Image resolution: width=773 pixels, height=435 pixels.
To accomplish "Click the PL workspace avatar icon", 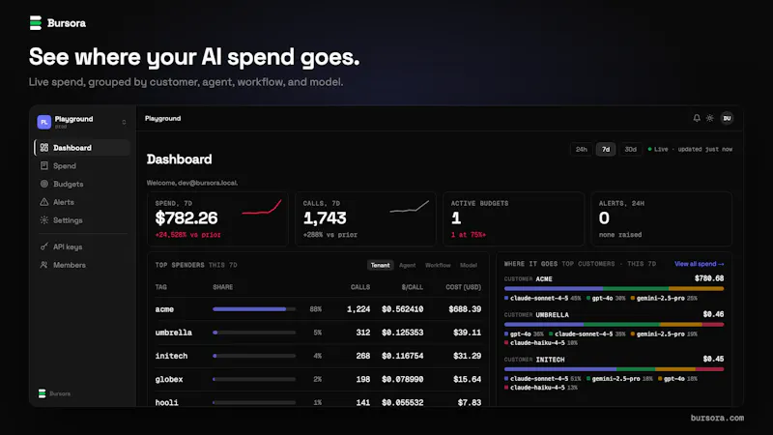I will (43, 122).
